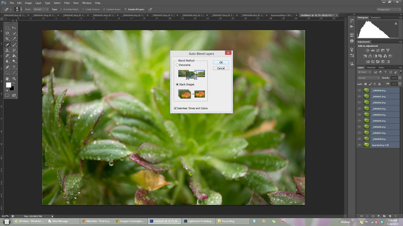Image resolution: width=403 pixels, height=226 pixels.
Task: Select the Hand tool
Action: pyautogui.click(x=7, y=78)
